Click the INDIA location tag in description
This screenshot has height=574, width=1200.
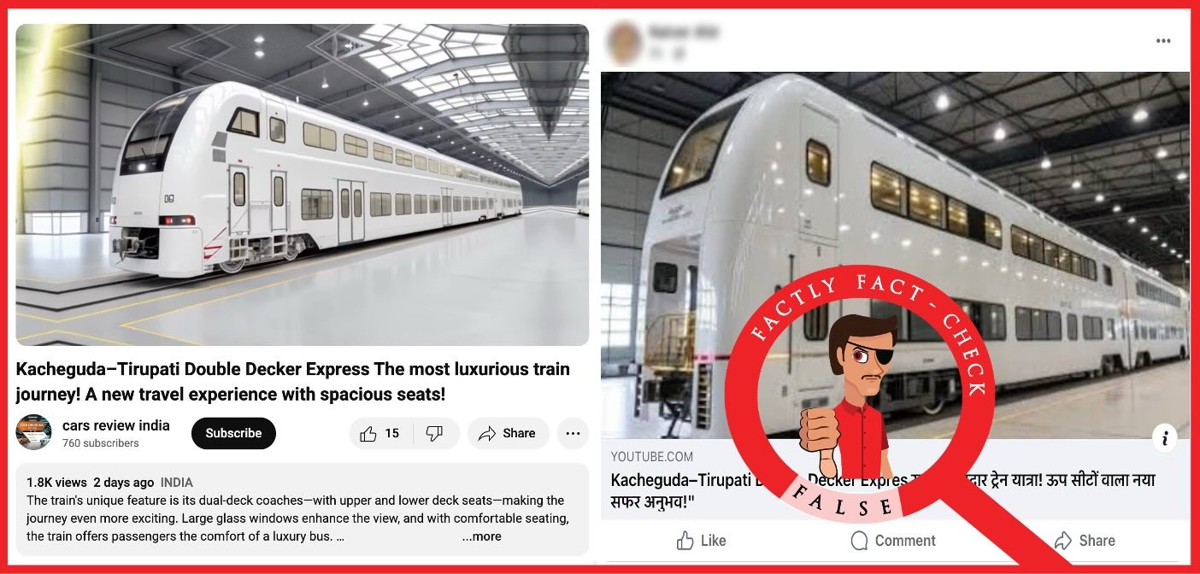tap(177, 483)
